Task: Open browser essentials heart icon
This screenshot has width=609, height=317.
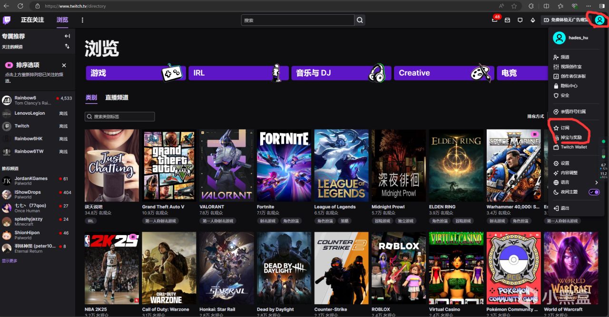Action: [575, 6]
